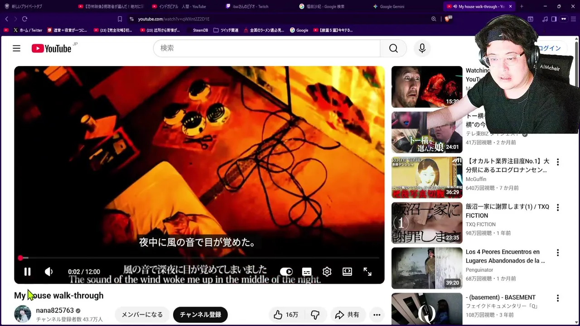The width and height of the screenshot is (580, 326).
Task: Open options for basement BASEMENT video
Action: (x=558, y=298)
